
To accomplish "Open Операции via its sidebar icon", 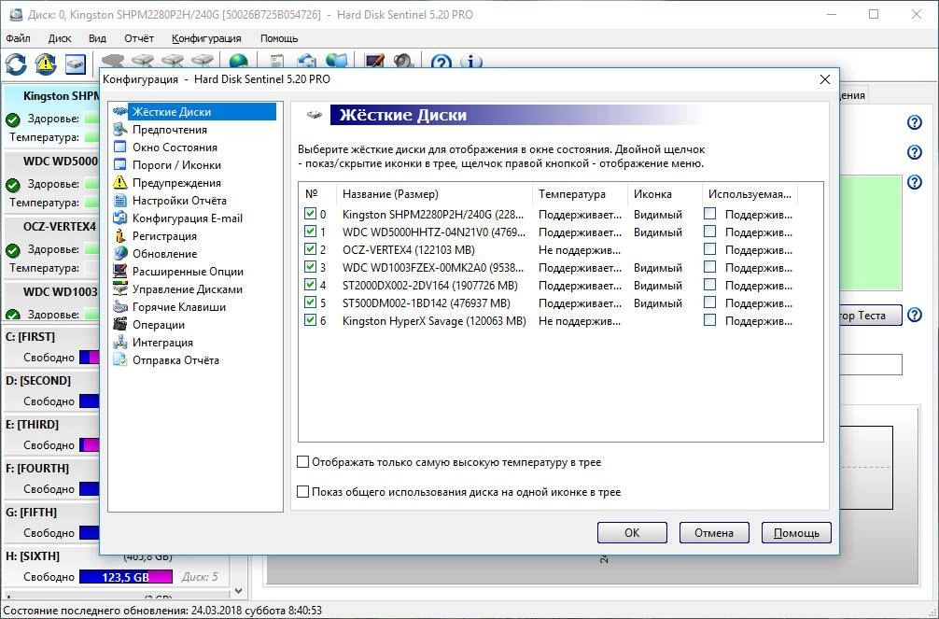I will (x=120, y=324).
